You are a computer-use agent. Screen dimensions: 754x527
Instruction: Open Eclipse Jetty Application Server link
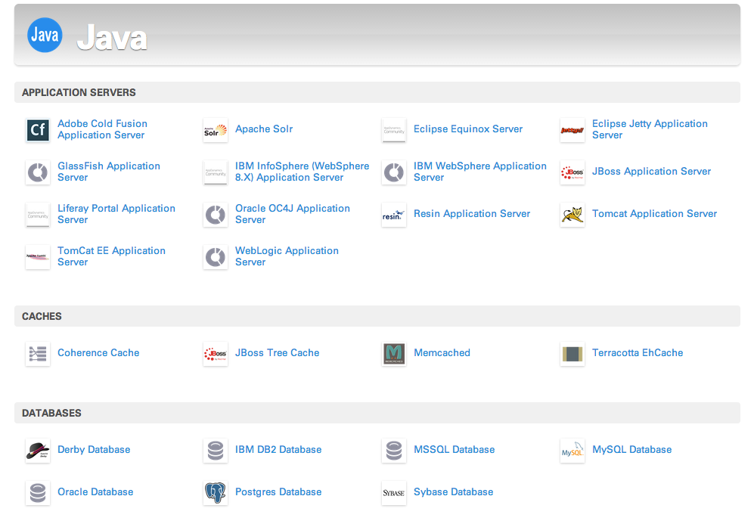pyautogui.click(x=650, y=129)
